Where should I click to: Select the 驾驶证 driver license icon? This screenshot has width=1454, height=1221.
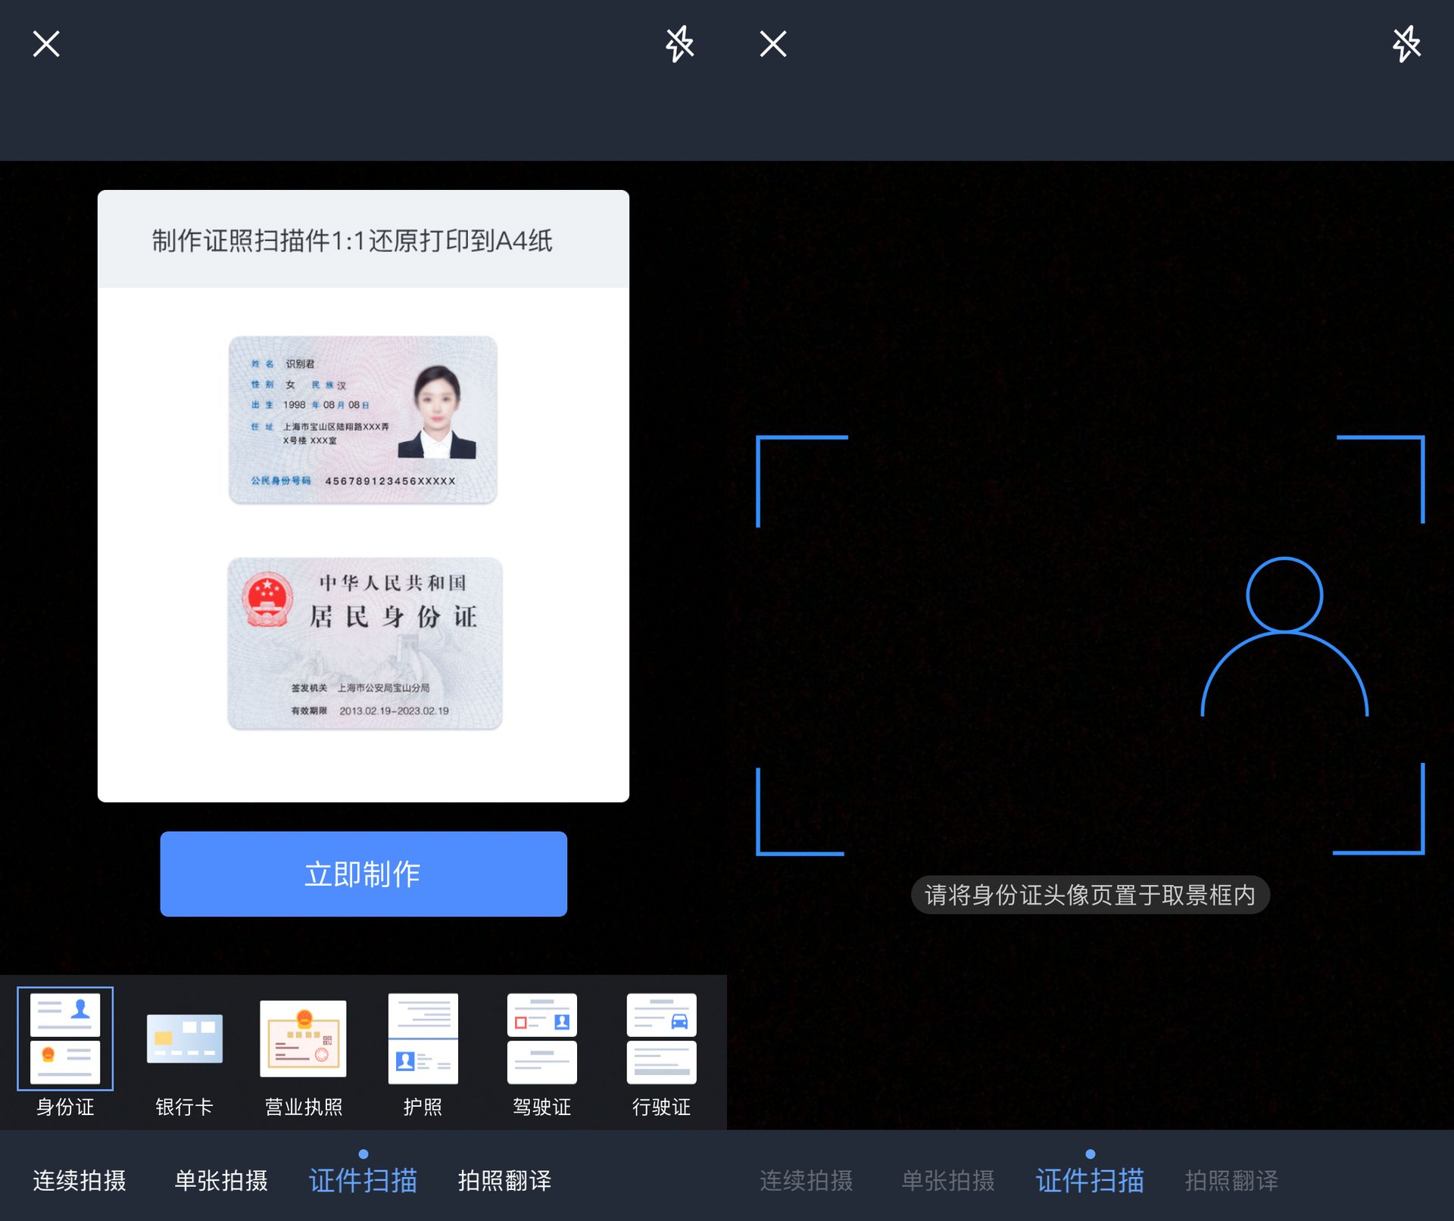click(541, 1039)
